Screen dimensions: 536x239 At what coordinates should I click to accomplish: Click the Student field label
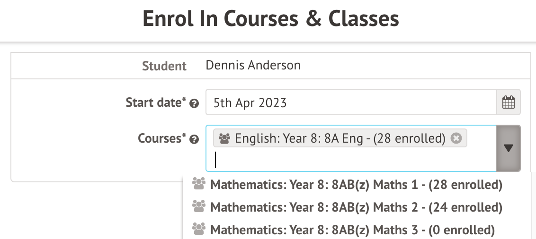pyautogui.click(x=164, y=66)
